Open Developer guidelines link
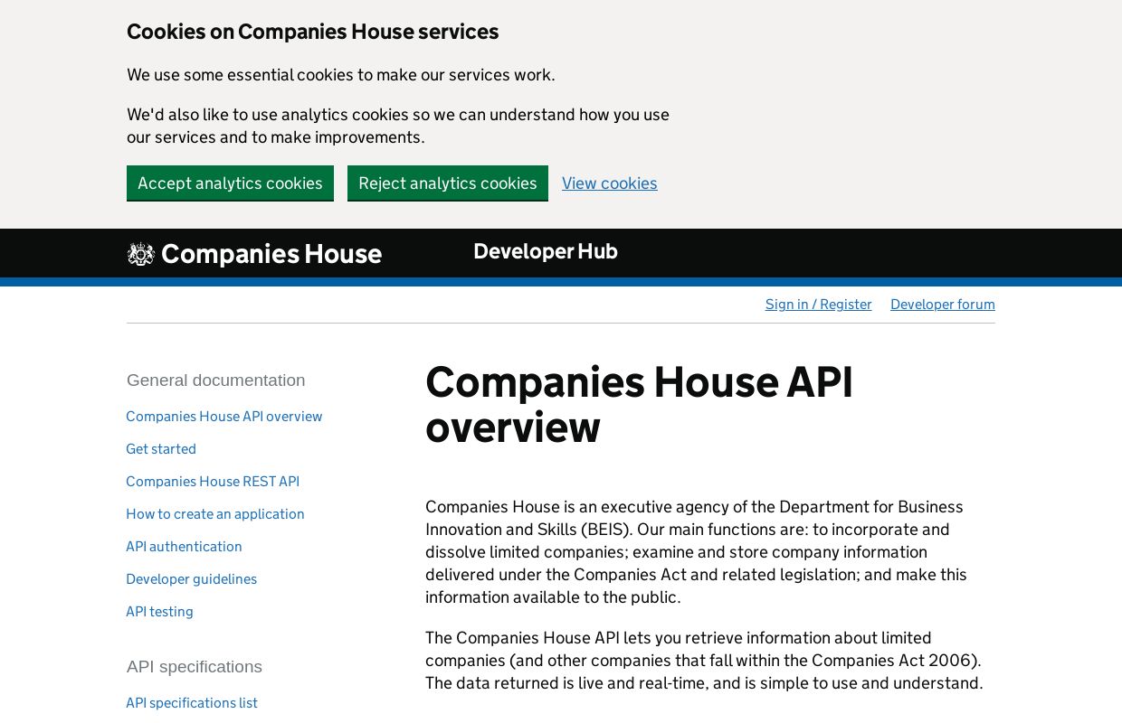 point(192,579)
